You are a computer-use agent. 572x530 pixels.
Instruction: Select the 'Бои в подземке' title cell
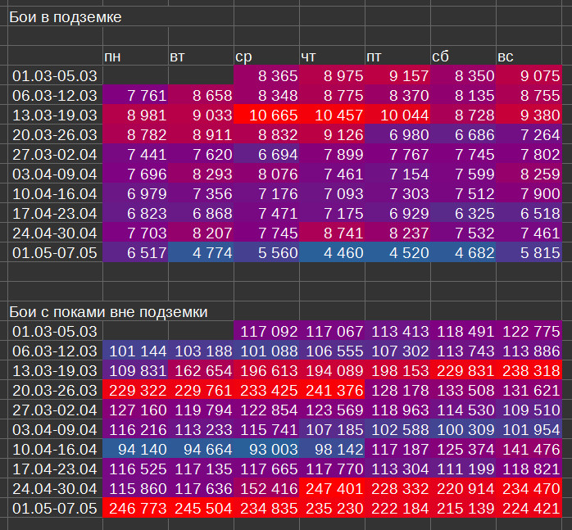56,16
